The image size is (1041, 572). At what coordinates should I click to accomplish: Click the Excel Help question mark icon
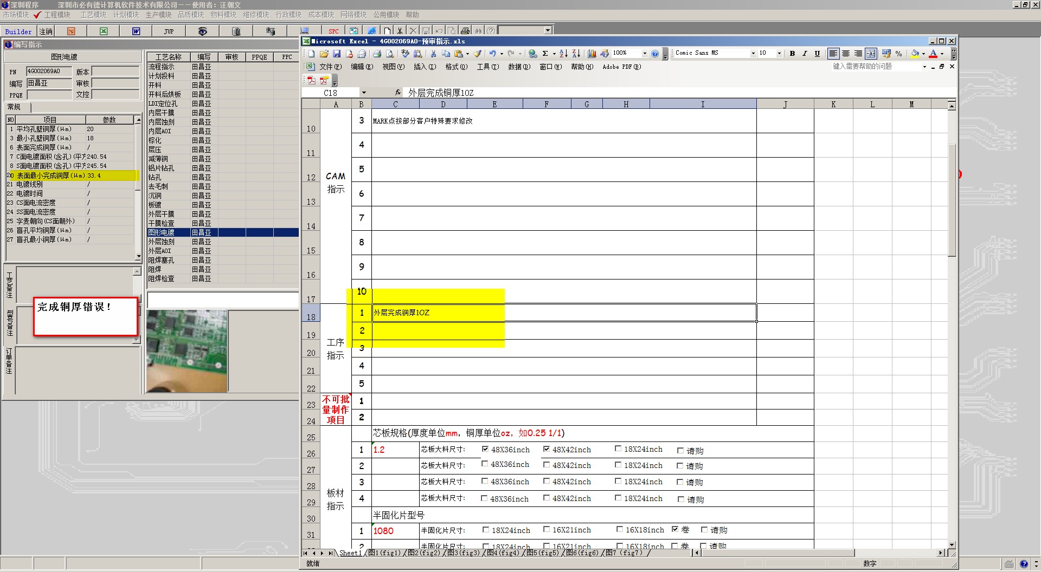point(655,54)
